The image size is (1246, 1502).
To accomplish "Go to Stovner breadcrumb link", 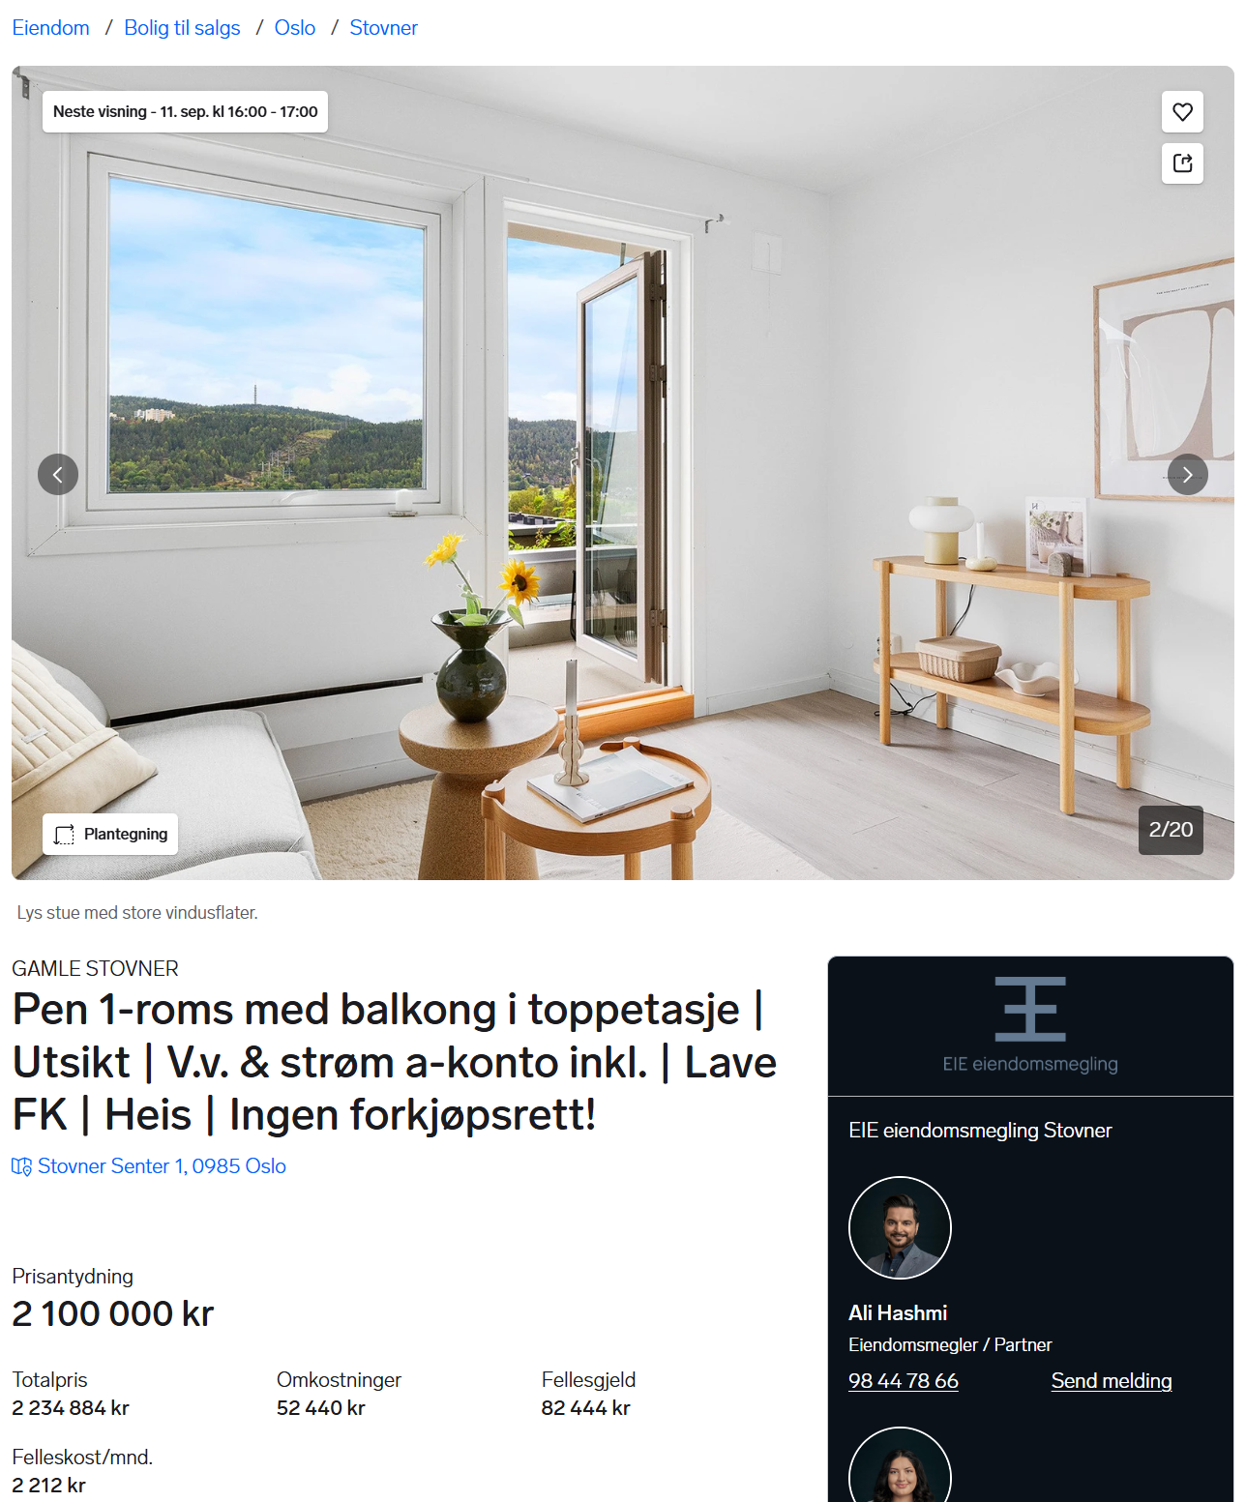I will [383, 28].
